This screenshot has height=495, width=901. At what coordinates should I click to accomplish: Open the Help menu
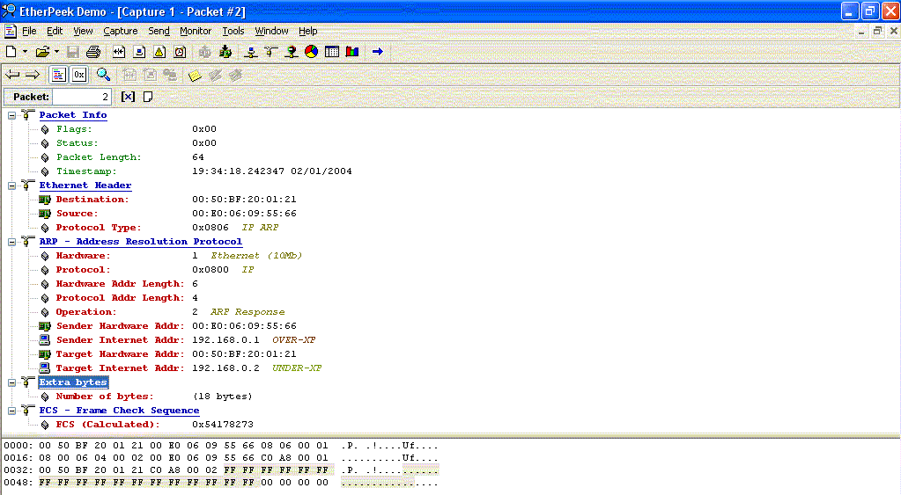pos(307,31)
